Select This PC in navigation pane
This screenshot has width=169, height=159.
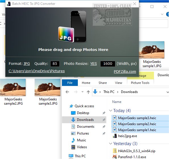pyautogui.click(x=80, y=156)
